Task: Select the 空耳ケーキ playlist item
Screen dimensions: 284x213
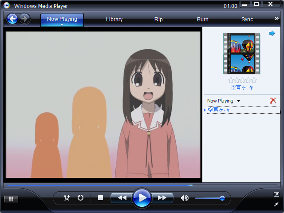Action: pos(243,110)
